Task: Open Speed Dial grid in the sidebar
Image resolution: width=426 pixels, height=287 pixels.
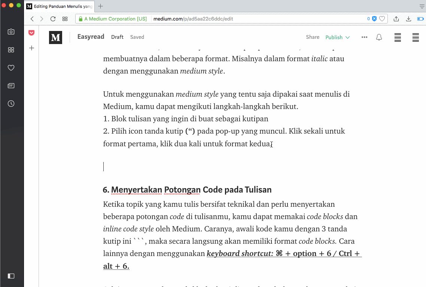Action: click(x=11, y=50)
